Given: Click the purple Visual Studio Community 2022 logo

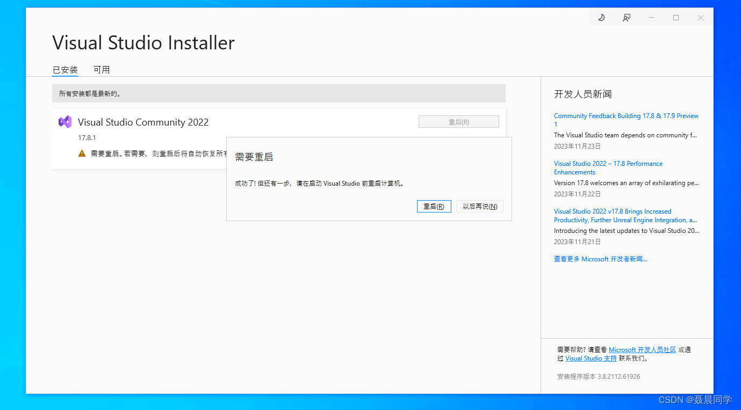Looking at the screenshot, I should point(65,122).
